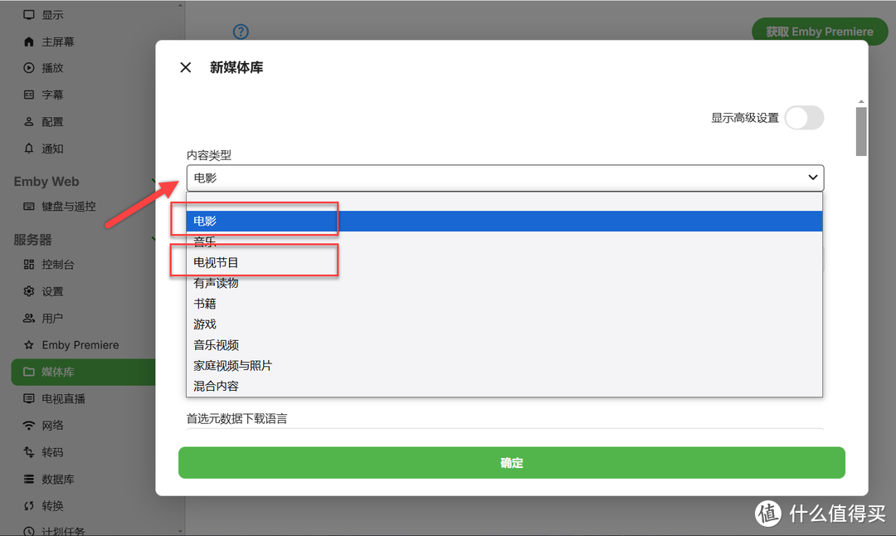Open 主屏幕 settings in sidebar
Viewport: 896px width, 536px height.
click(58, 41)
